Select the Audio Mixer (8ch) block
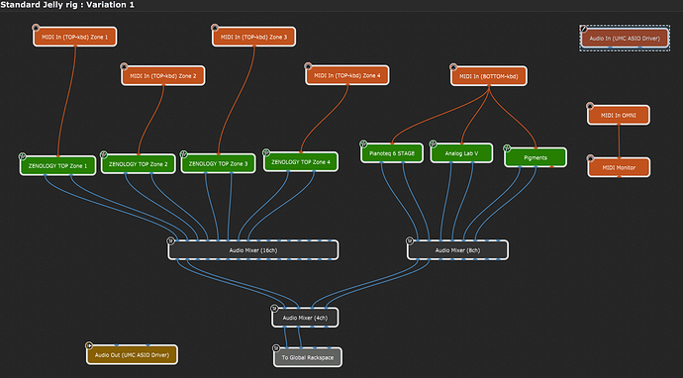 point(457,250)
